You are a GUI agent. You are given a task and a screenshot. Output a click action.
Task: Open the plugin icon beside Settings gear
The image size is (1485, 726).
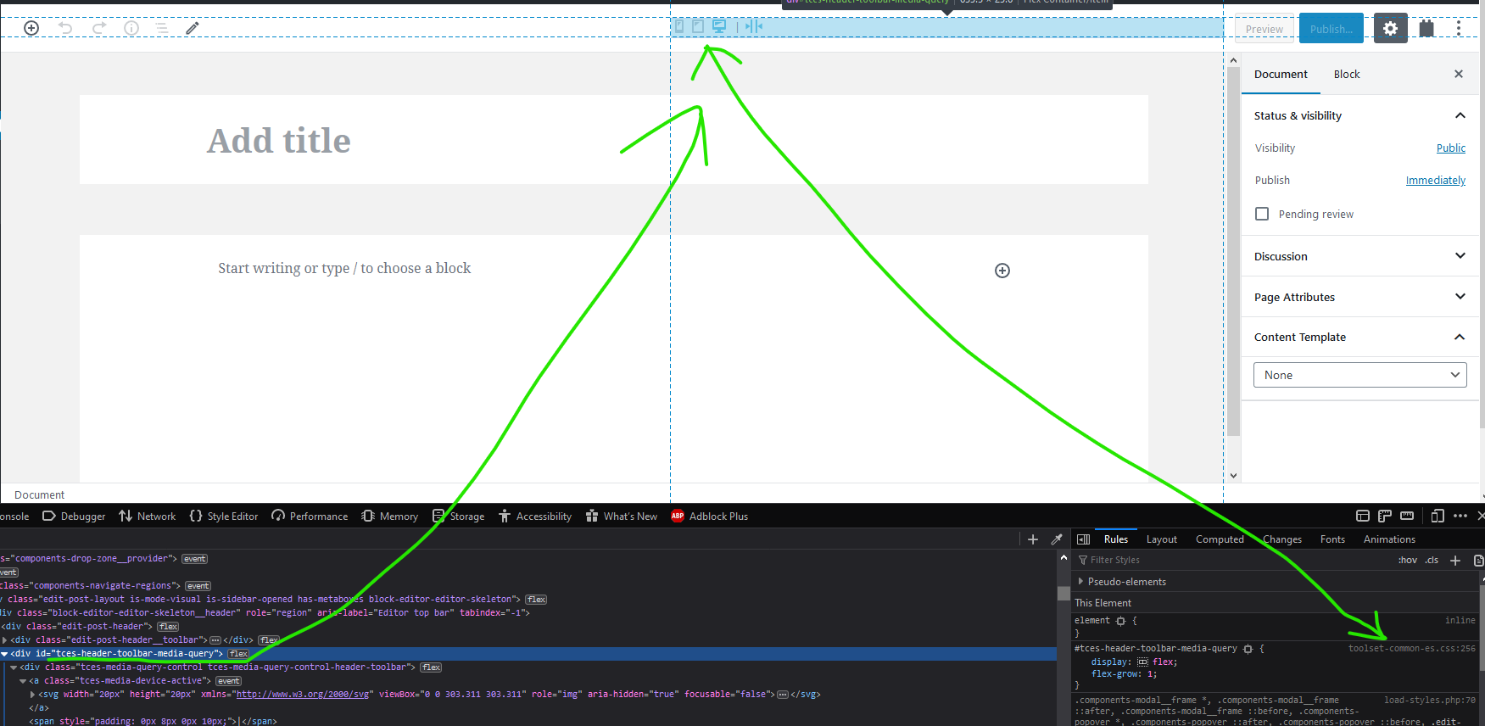click(x=1426, y=28)
